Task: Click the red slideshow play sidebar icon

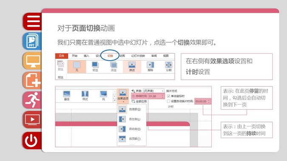Action: click(x=33, y=119)
